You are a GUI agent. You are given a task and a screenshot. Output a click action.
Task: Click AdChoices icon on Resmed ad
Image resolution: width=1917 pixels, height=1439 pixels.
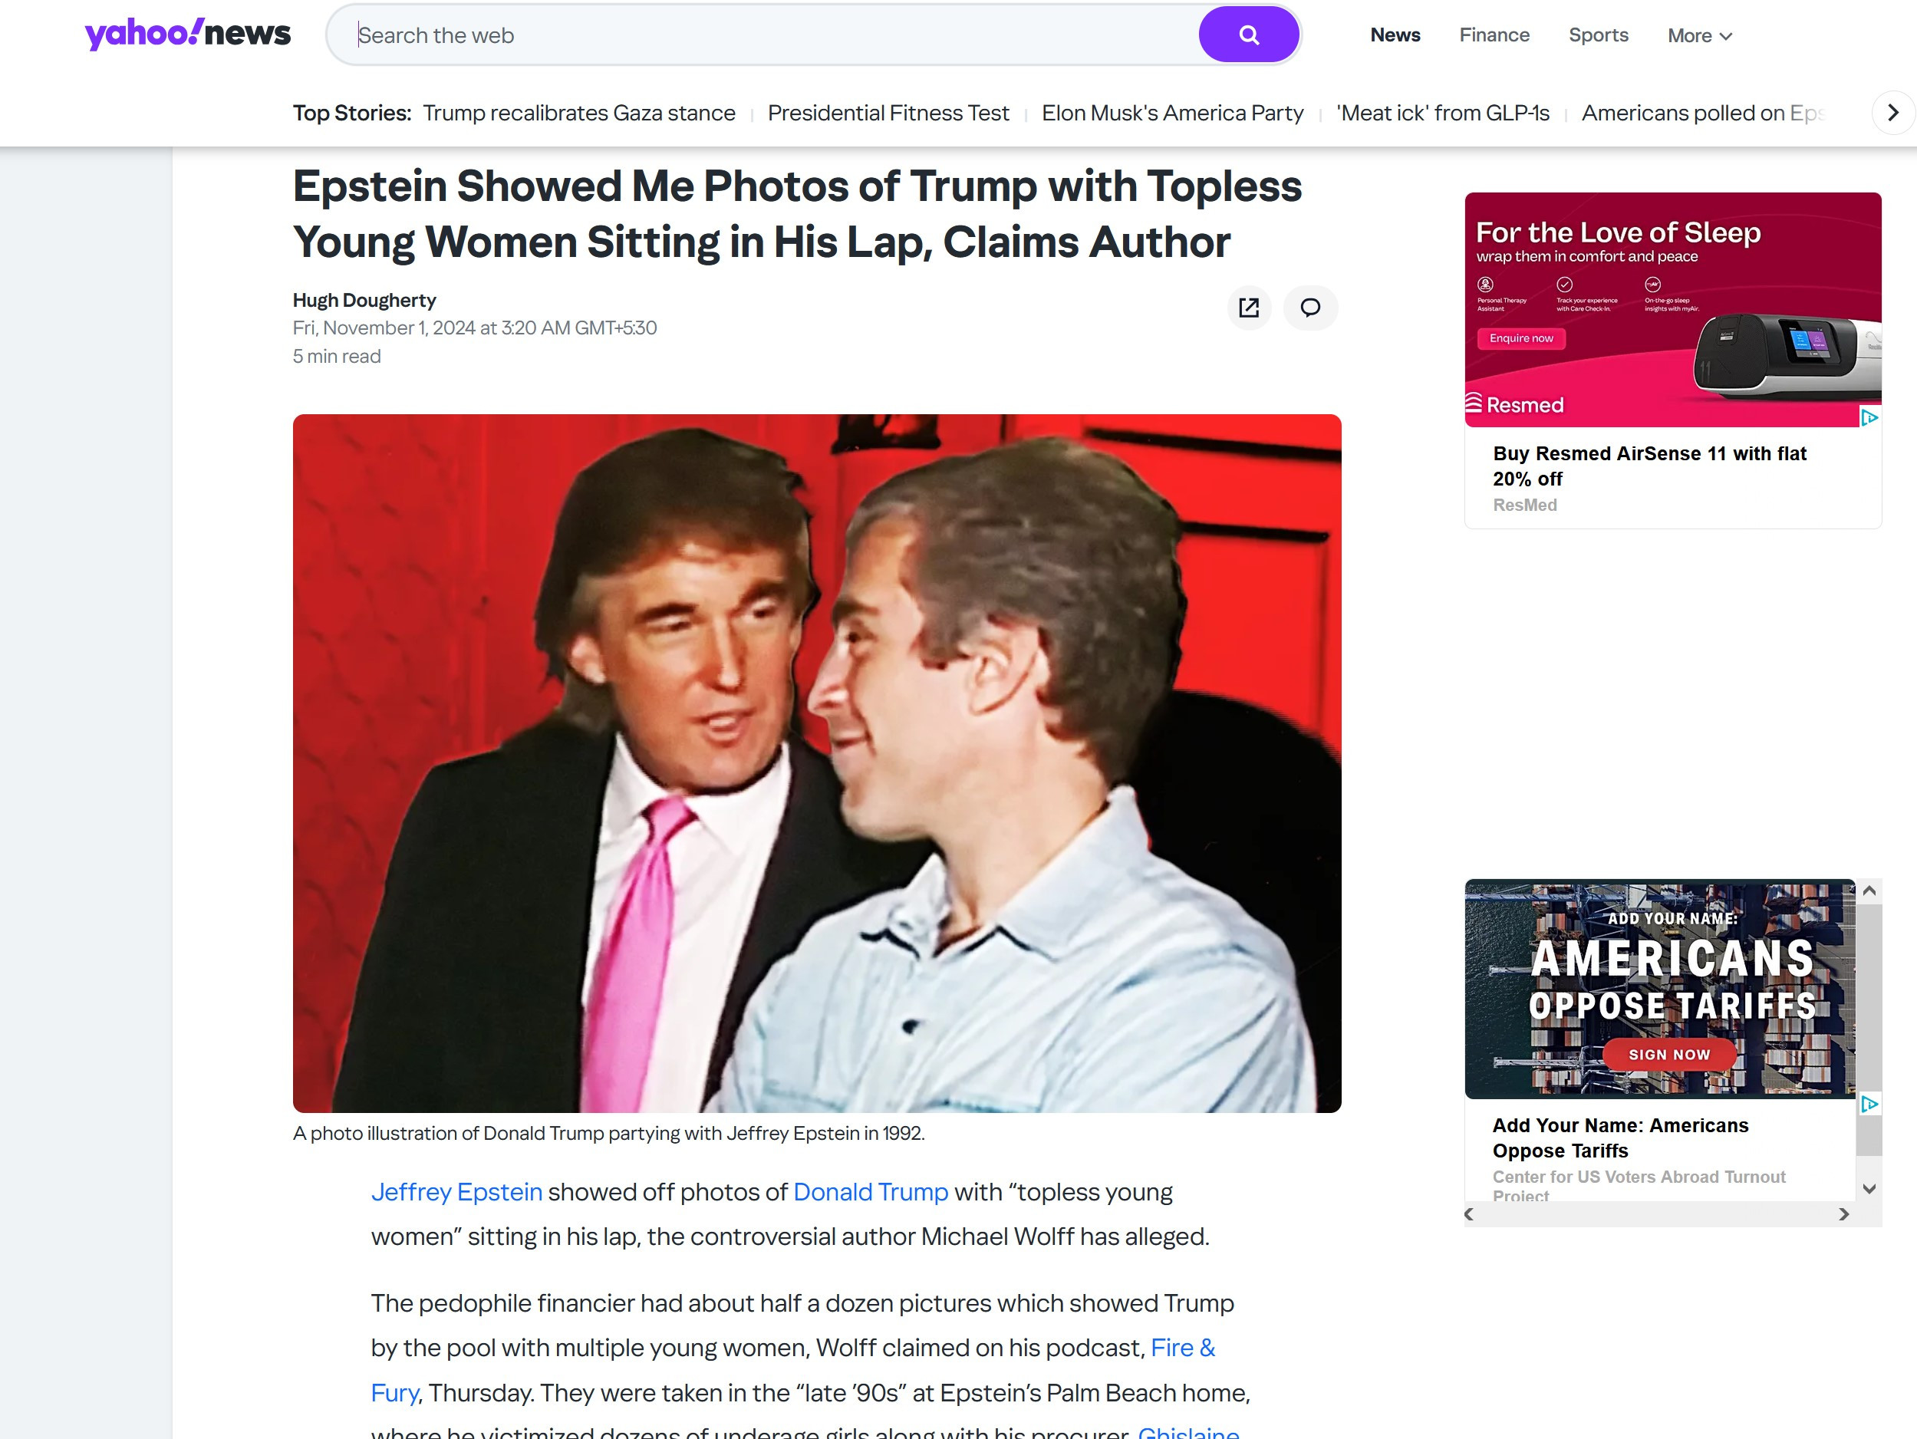1869,419
